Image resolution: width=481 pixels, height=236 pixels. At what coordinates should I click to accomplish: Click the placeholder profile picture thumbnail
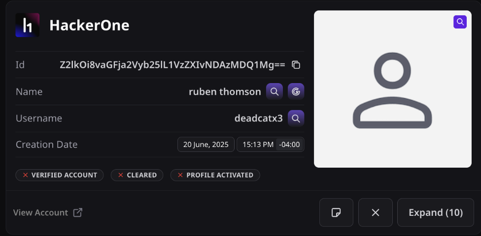(x=393, y=89)
